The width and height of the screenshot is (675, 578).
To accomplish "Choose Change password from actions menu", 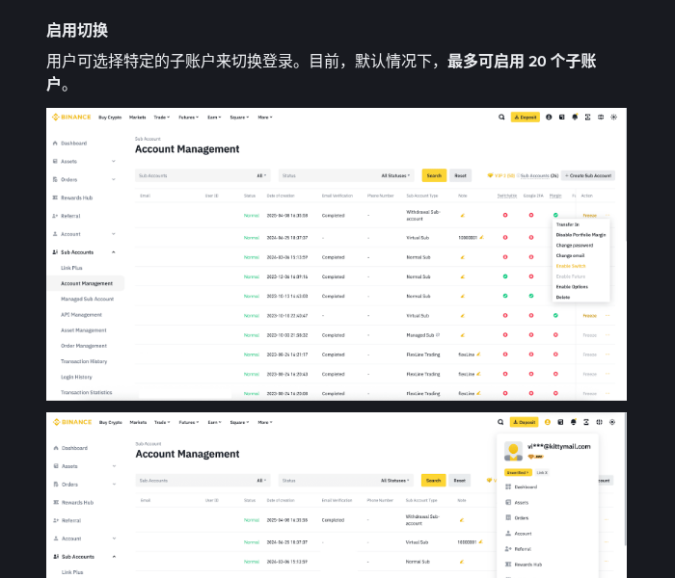I will pos(575,245).
